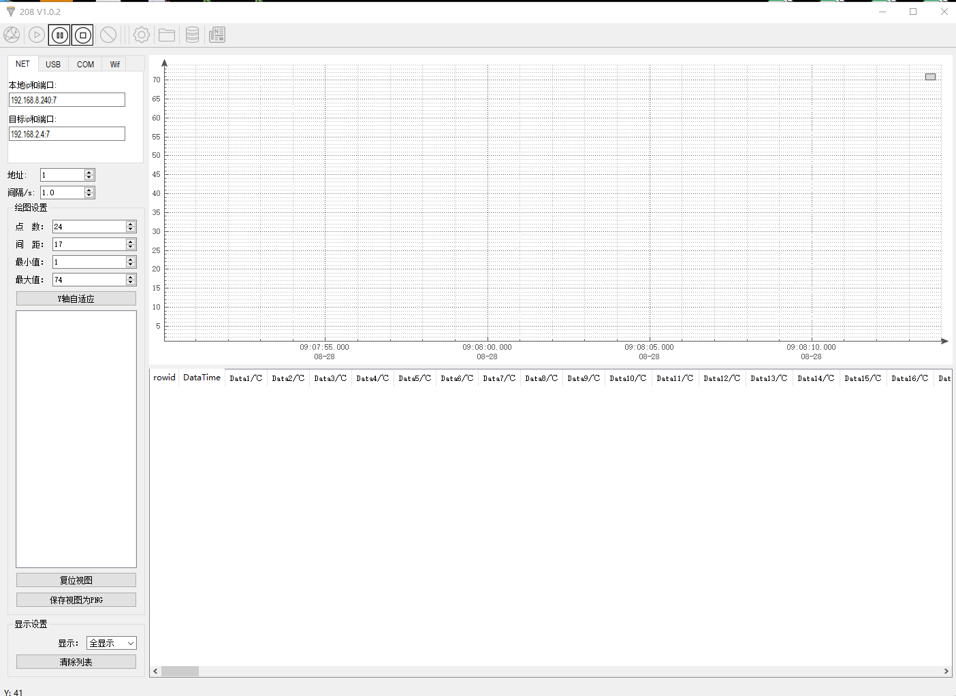Click the table's horizontal scrollbar thumb
The width and height of the screenshot is (956, 696).
point(180,672)
